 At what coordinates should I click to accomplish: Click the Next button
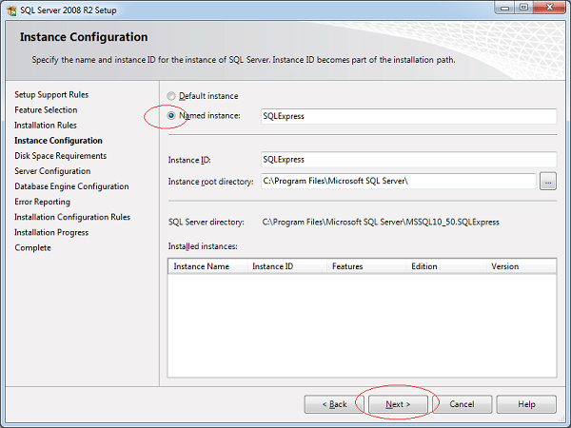(x=398, y=404)
